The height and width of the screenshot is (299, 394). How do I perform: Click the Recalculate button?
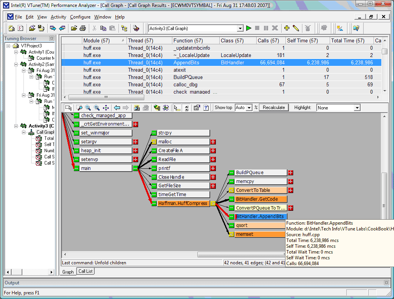[274, 108]
